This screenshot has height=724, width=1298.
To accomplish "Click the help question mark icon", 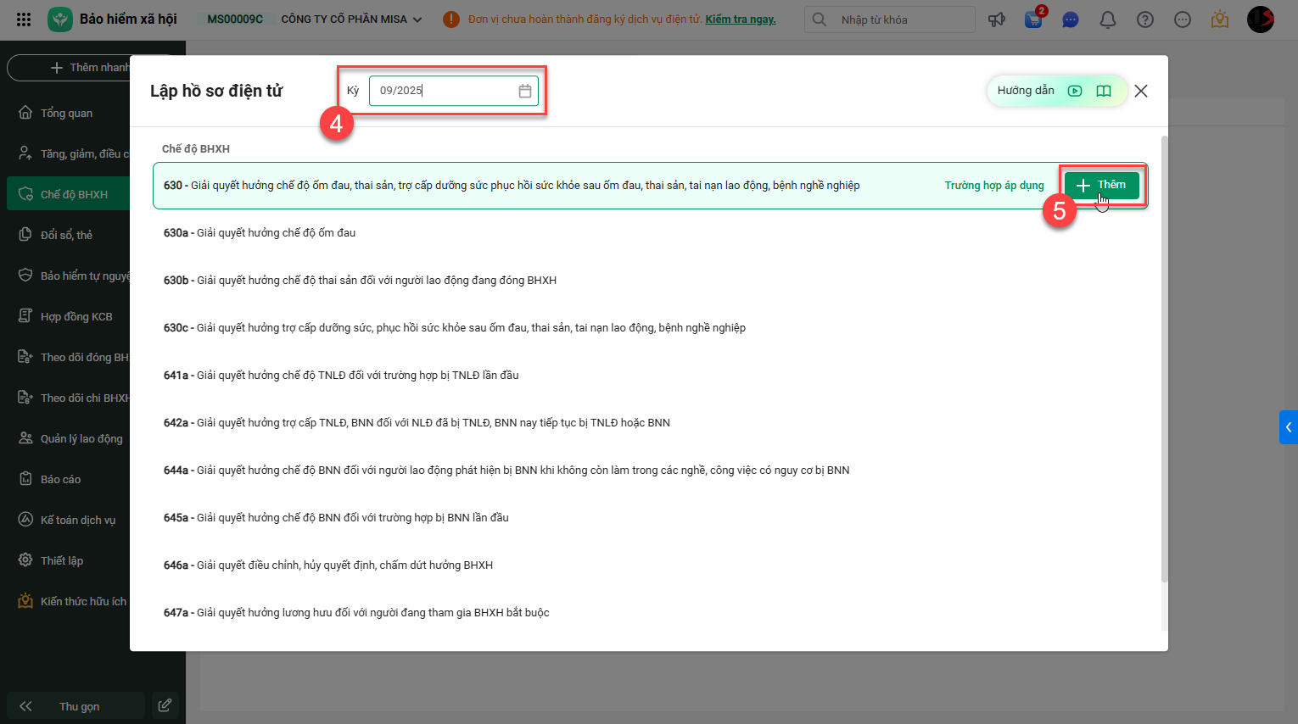I will coord(1145,19).
